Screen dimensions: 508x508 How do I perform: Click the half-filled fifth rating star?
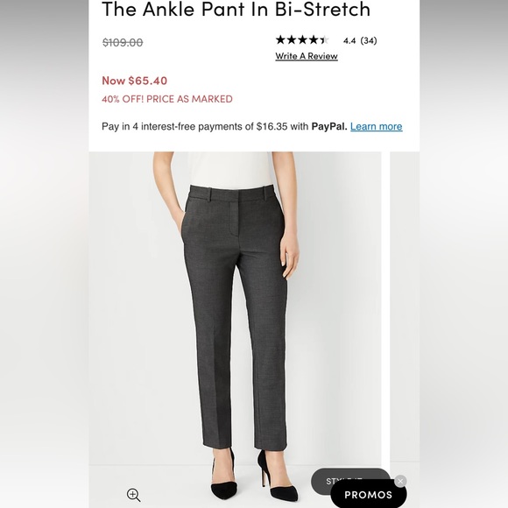point(324,40)
